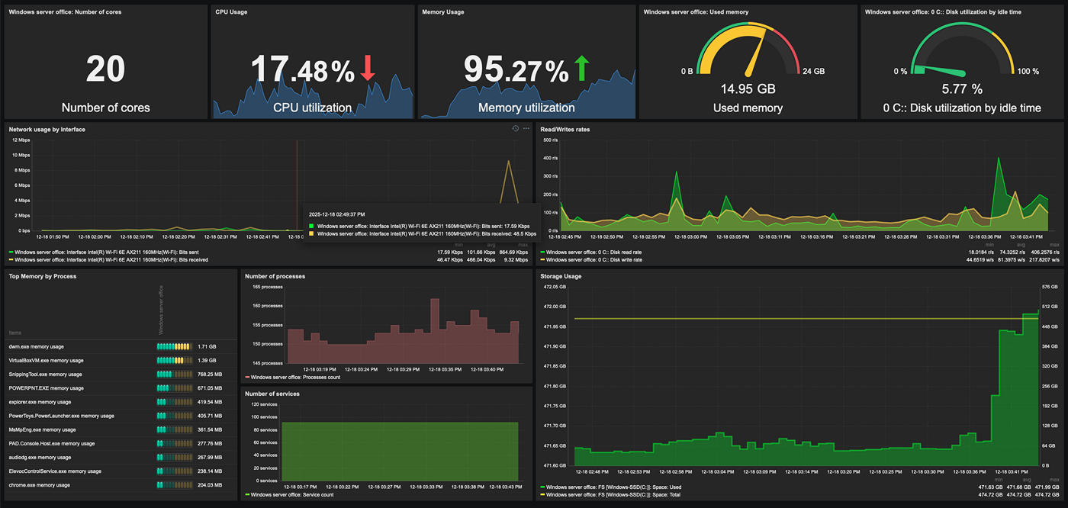The width and height of the screenshot is (1068, 508).
Task: Click the 20 Number of cores value
Action: point(105,69)
